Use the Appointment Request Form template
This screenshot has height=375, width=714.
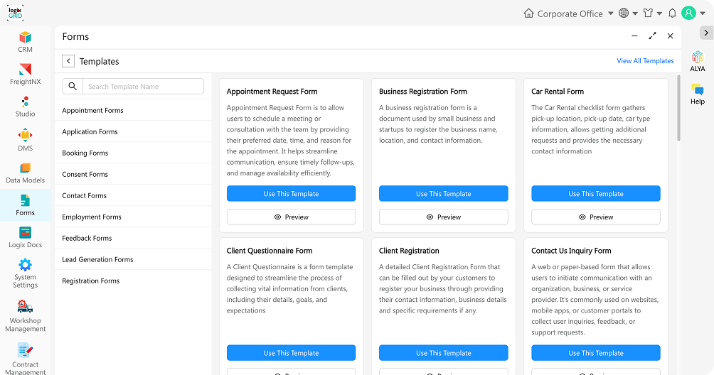(291, 194)
